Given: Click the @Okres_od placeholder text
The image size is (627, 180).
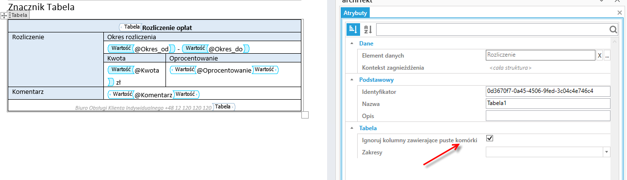Looking at the screenshot, I should pos(151,49).
